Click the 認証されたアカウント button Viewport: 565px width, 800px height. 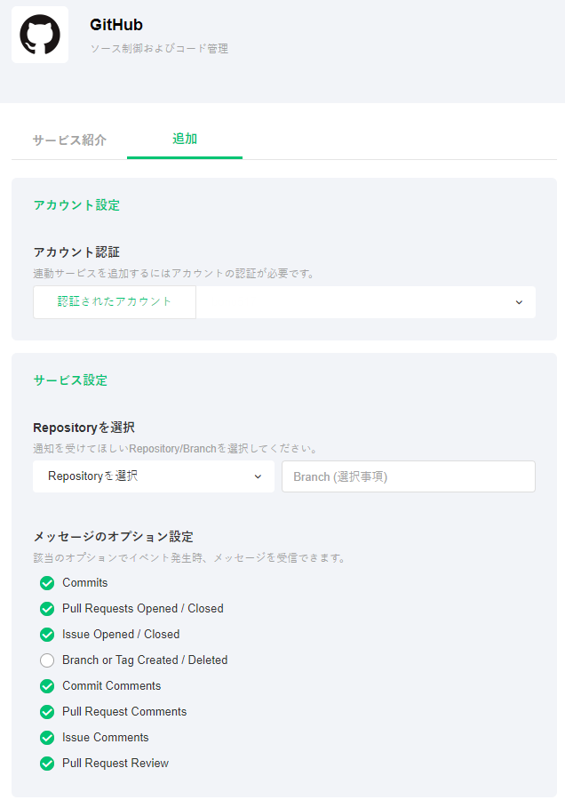point(115,302)
